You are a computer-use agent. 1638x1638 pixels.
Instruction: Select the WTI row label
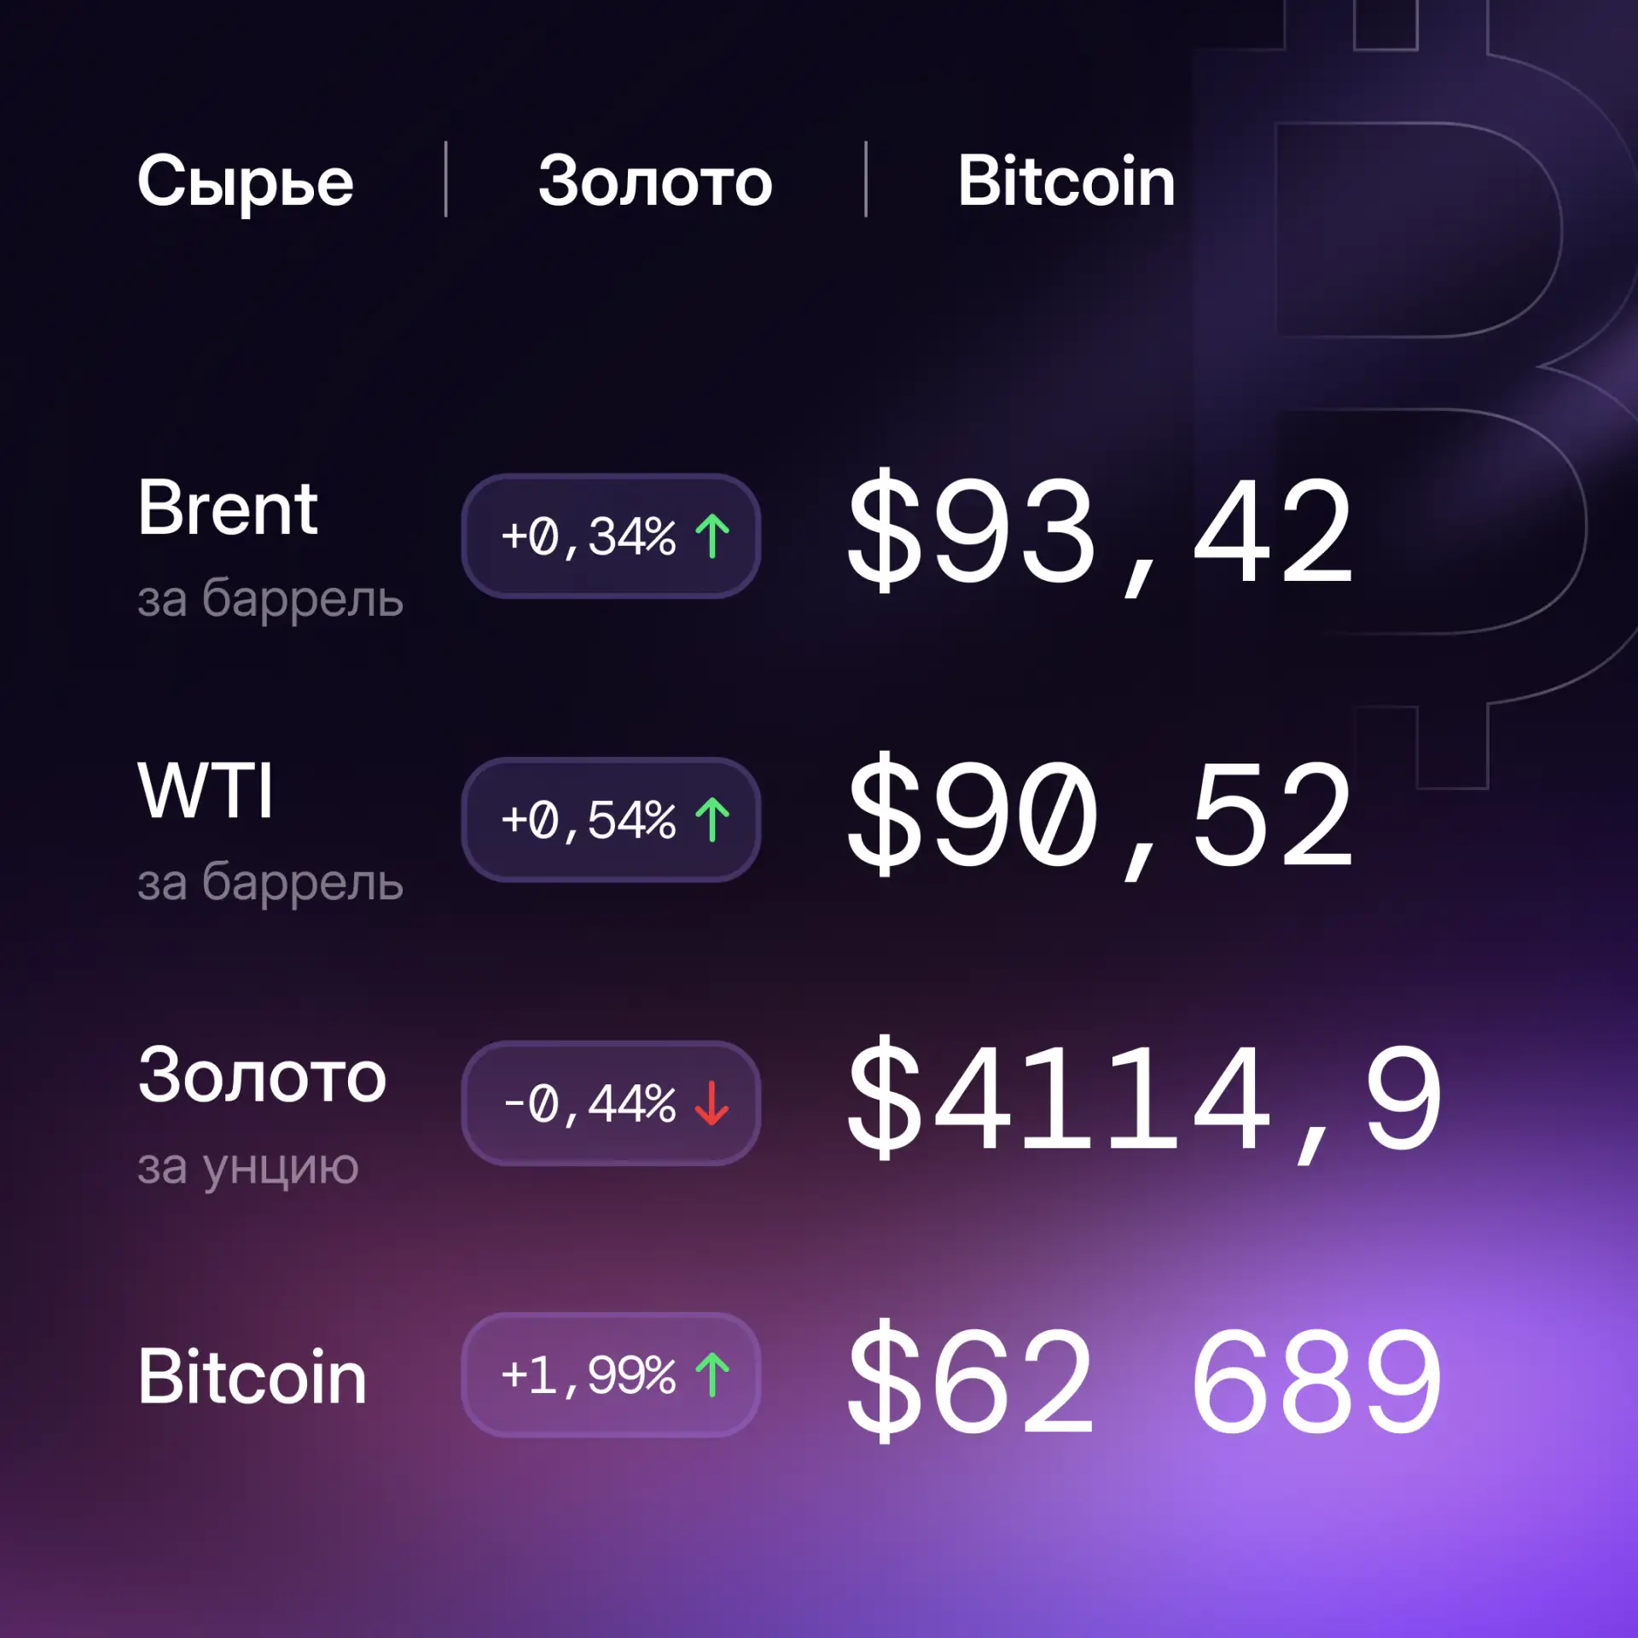(x=206, y=790)
